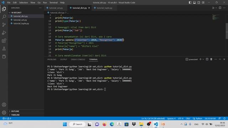Change indentation via Spaces: 4
Image resolution: width=228 pixels, height=128 pixels.
pos(171,118)
